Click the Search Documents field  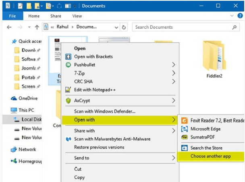point(181,27)
